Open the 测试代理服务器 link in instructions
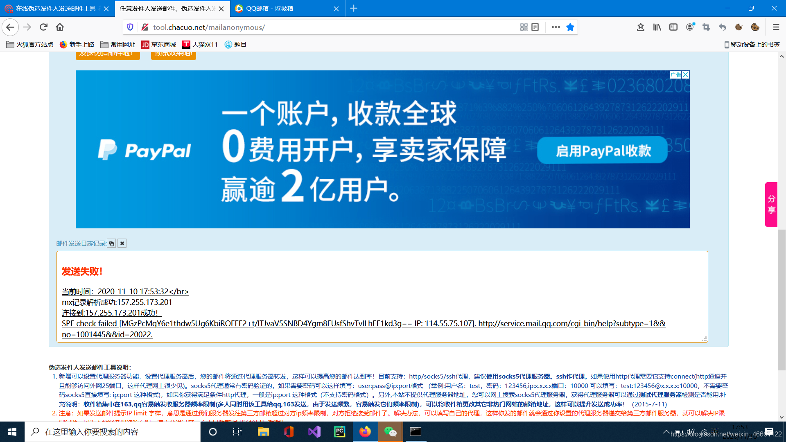786x442 pixels. point(660,395)
